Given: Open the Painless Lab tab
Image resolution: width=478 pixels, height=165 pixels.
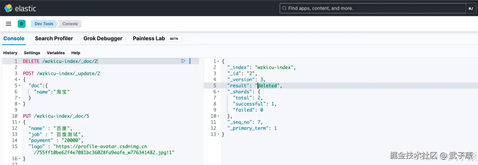Looking at the screenshot, I should coord(148,39).
